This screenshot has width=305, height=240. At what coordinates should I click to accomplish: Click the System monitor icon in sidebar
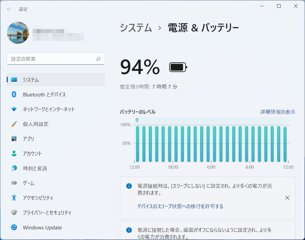14,80
